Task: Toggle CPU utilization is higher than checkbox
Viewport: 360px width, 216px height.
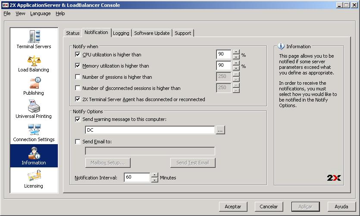Action: click(x=78, y=55)
